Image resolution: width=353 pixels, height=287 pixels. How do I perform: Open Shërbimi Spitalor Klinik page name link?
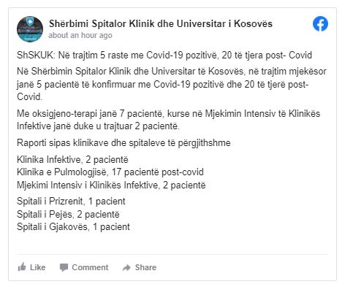pos(161,23)
